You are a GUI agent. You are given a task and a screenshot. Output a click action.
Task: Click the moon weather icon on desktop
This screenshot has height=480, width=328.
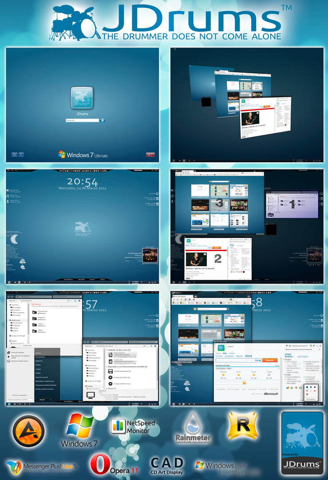tap(14, 239)
